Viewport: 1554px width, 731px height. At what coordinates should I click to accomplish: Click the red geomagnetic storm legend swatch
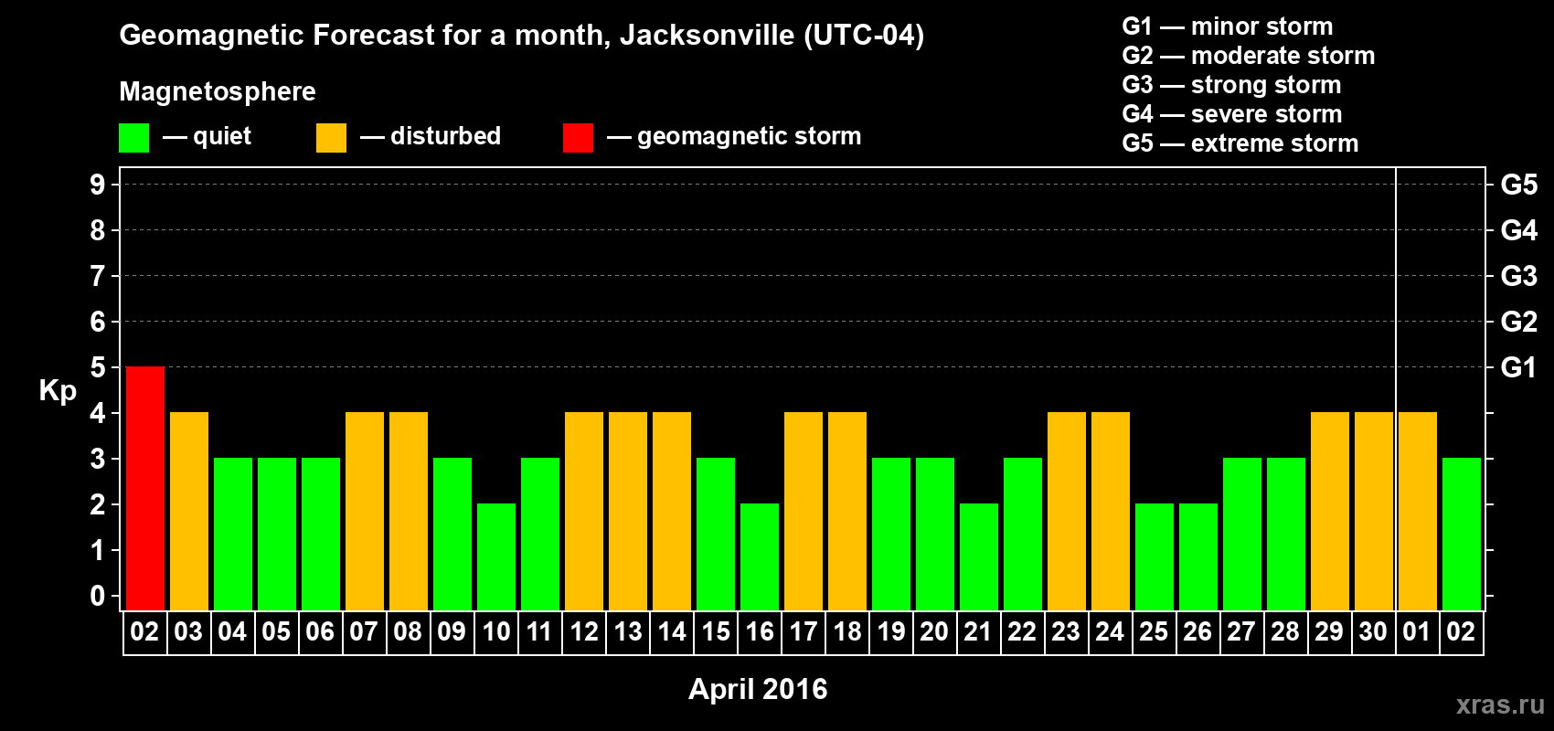(578, 138)
